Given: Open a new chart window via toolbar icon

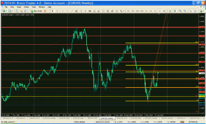Looking at the screenshot, I should (x=4, y=11).
